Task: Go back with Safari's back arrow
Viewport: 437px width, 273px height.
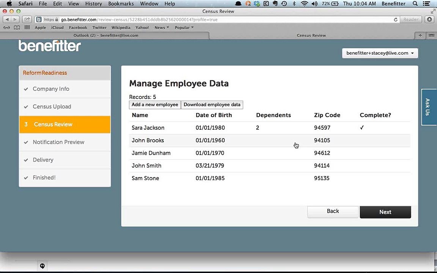Action: click(7, 19)
